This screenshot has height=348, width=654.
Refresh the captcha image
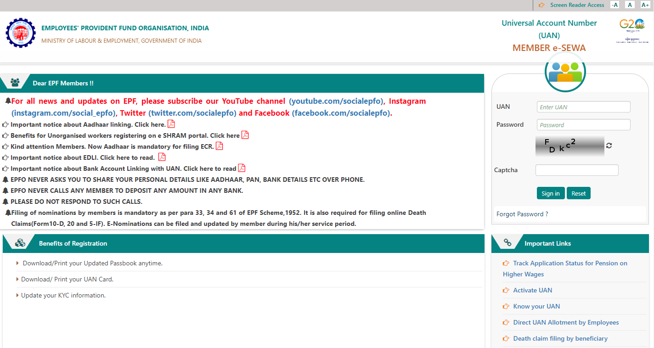coord(609,146)
